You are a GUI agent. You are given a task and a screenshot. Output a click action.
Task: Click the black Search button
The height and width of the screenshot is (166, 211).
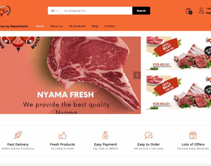pos(141,11)
